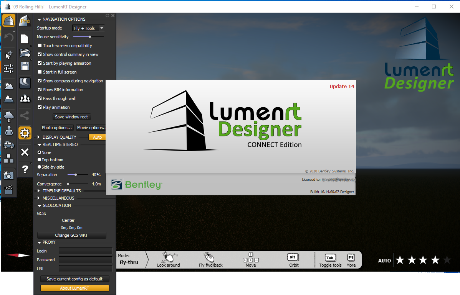Open the sliders adjustment tool
The height and width of the screenshot is (295, 460).
(x=9, y=69)
